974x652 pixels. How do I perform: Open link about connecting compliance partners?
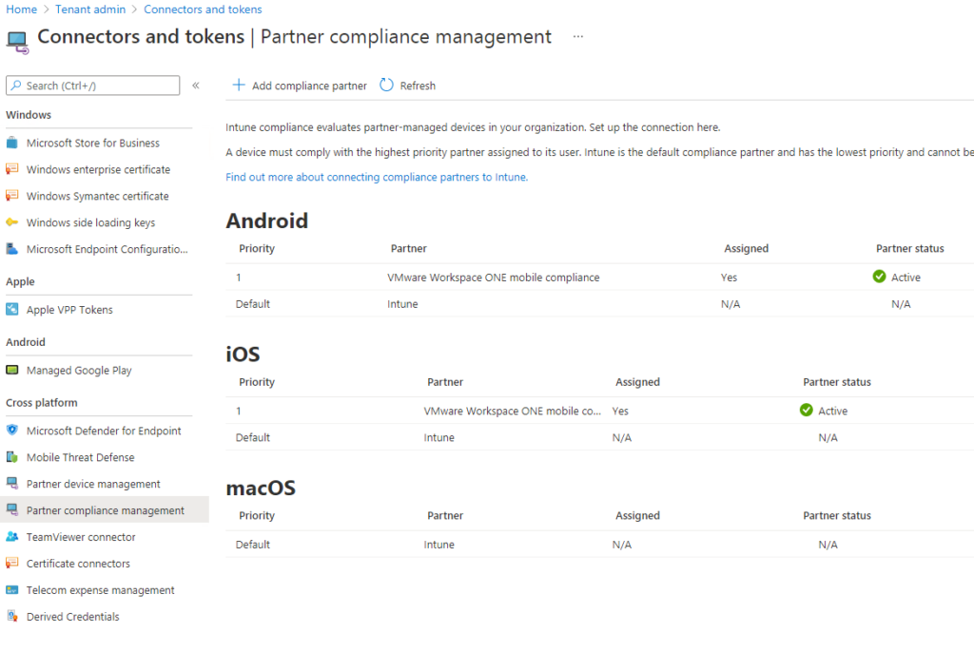377,177
